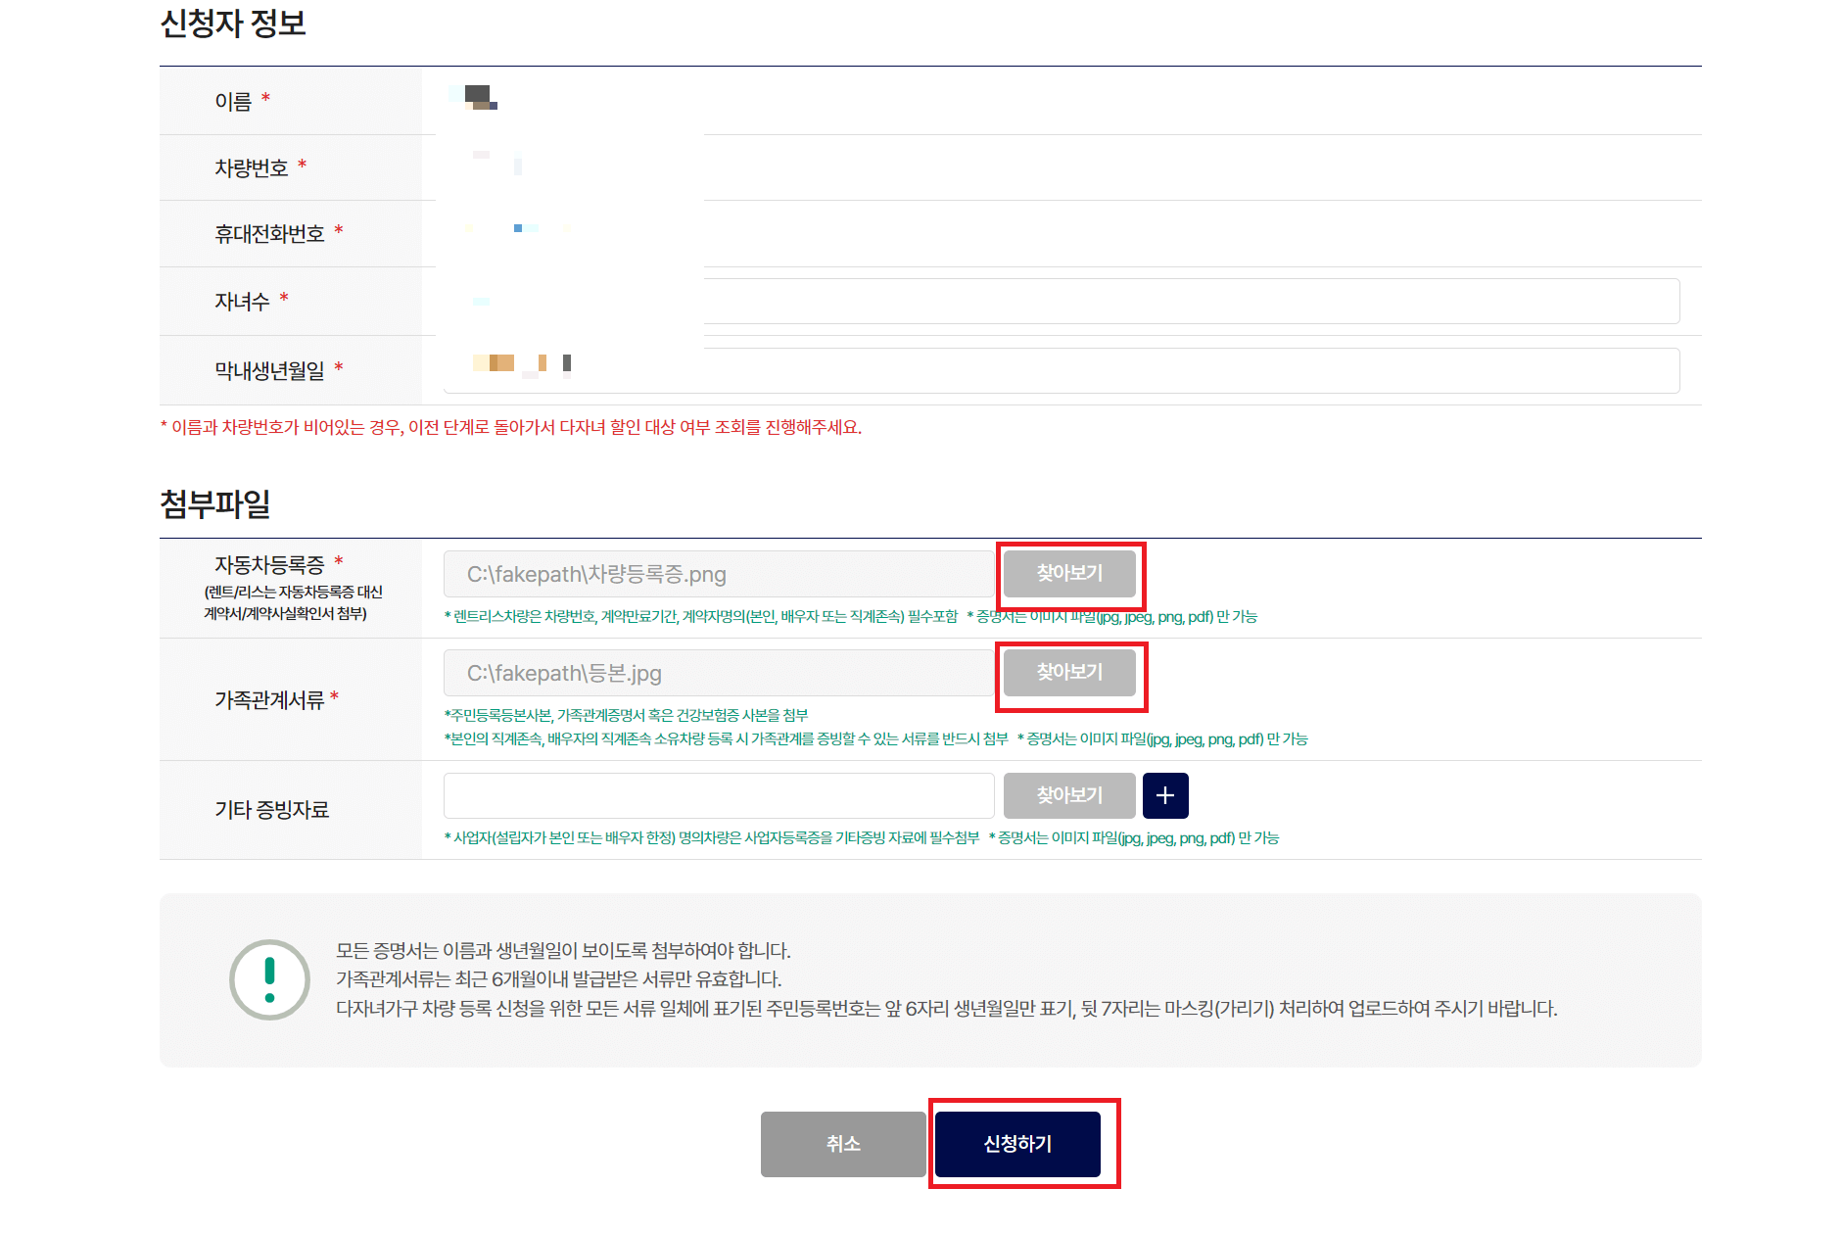Submit the form with 신청하기

coord(1017,1144)
